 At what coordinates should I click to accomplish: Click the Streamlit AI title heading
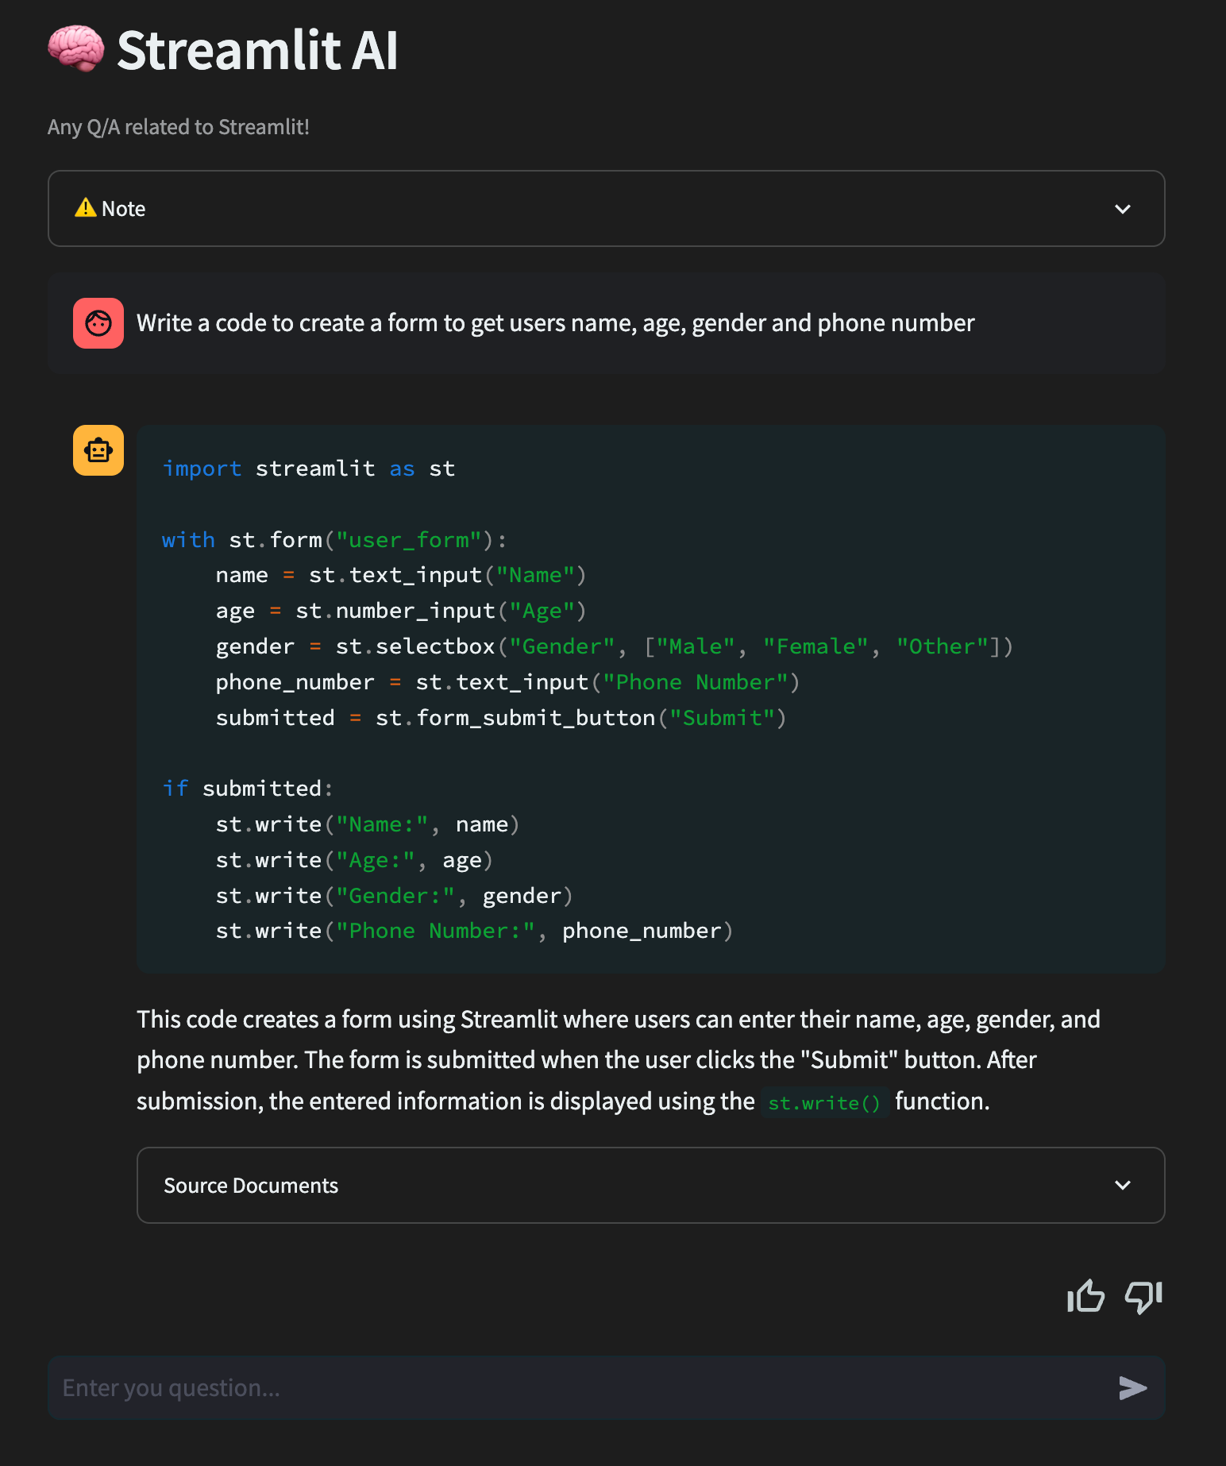pos(257,50)
